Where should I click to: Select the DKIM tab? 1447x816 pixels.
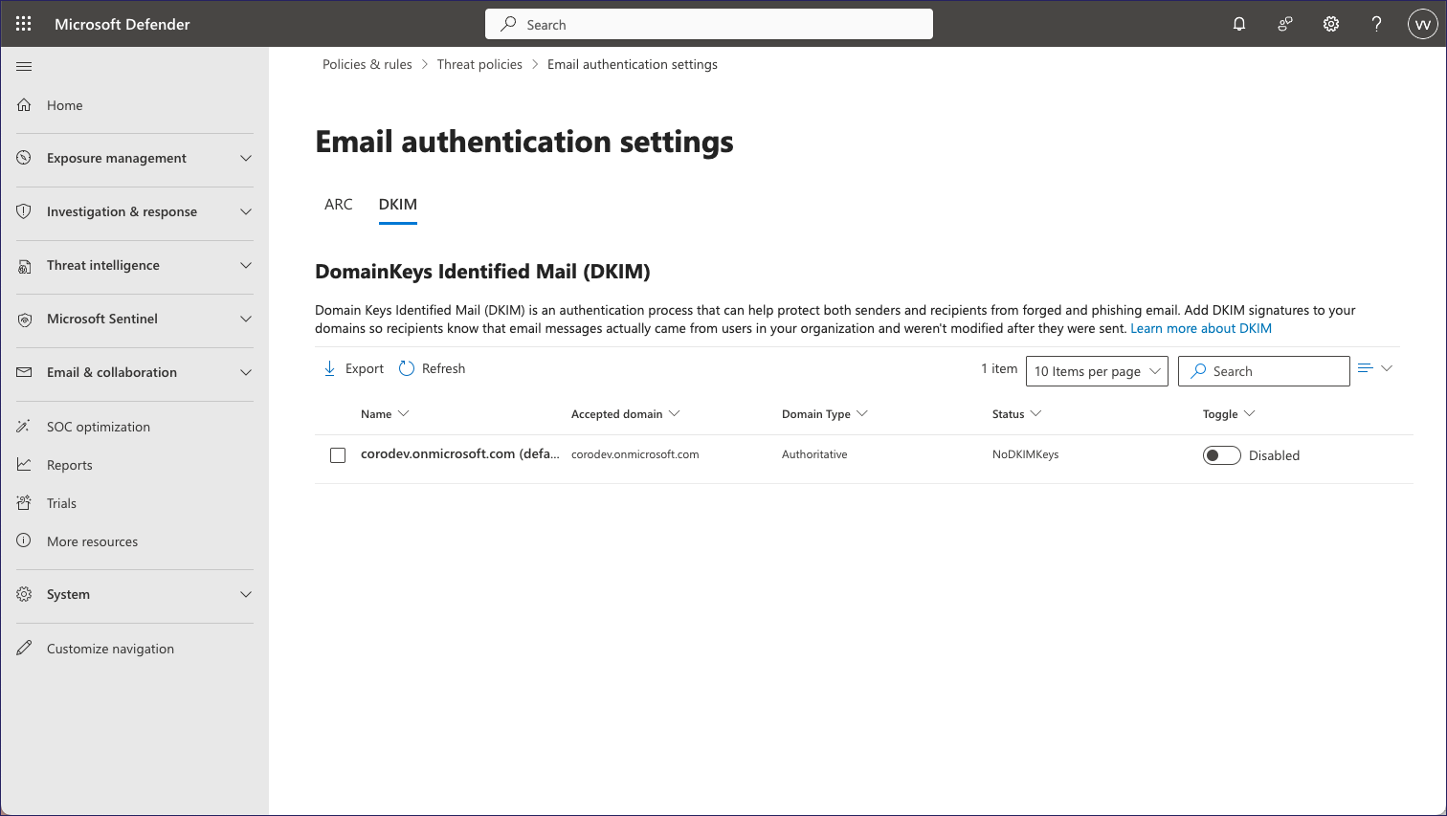click(398, 204)
